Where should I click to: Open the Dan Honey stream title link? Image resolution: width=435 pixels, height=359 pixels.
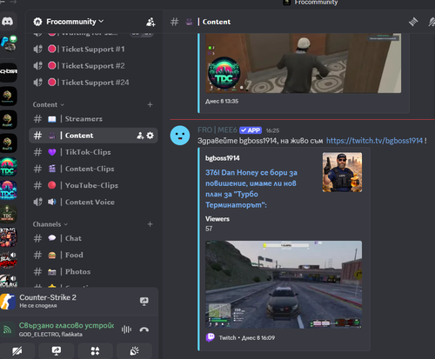coord(251,189)
